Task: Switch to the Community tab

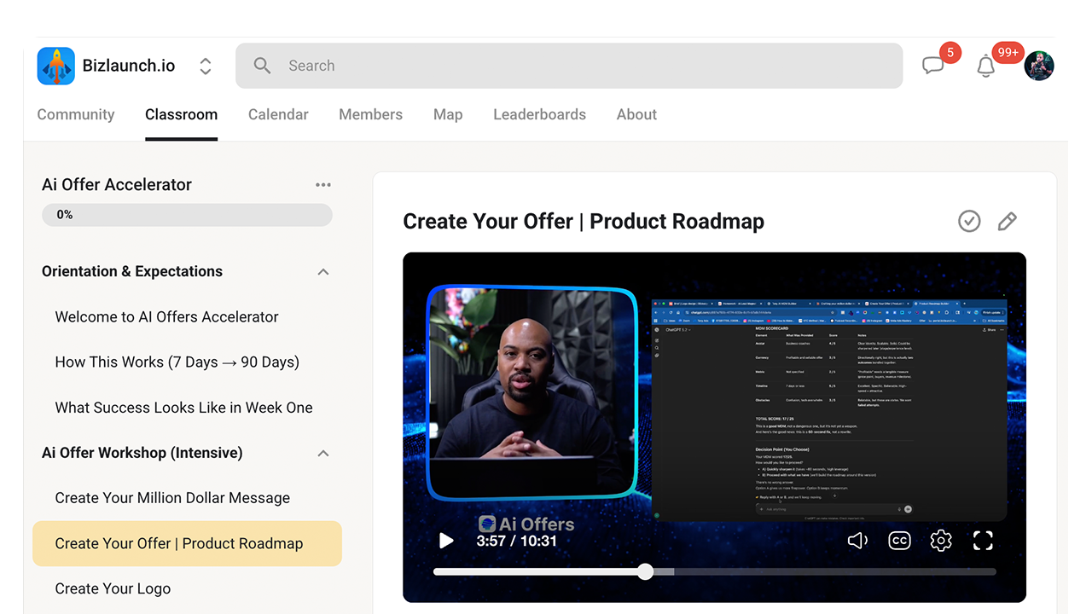Action: [76, 114]
